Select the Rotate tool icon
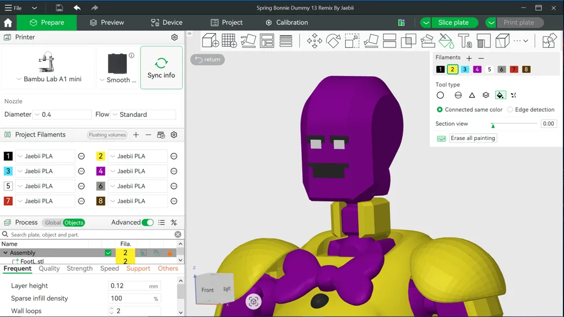Screen dimensions: 564x317 pos(333,41)
